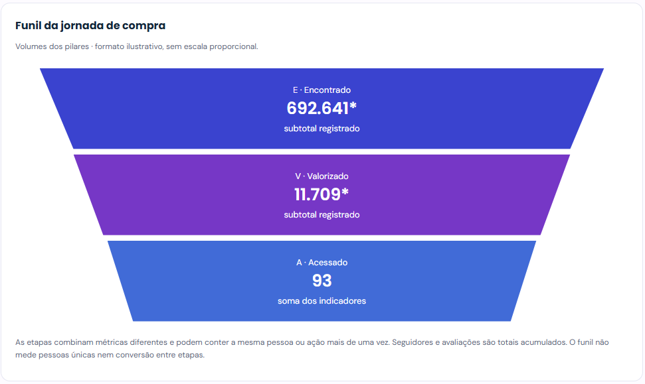Click the "E · Encontrado" stage label

(x=322, y=90)
